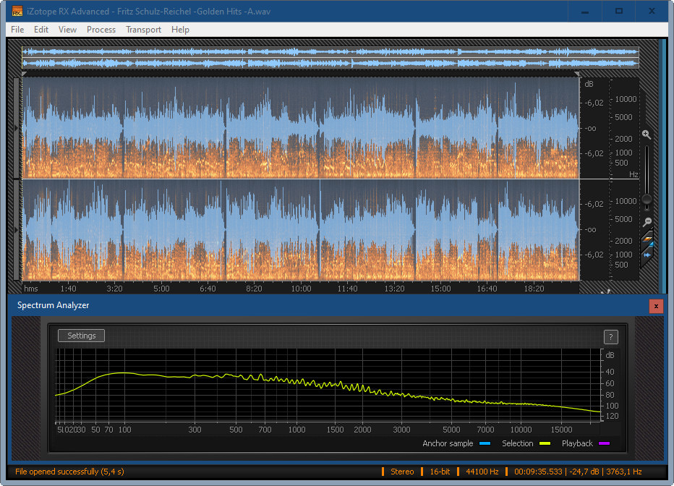Click the frequency zoom-in magnifier icon
The image size is (674, 486).
[x=646, y=135]
